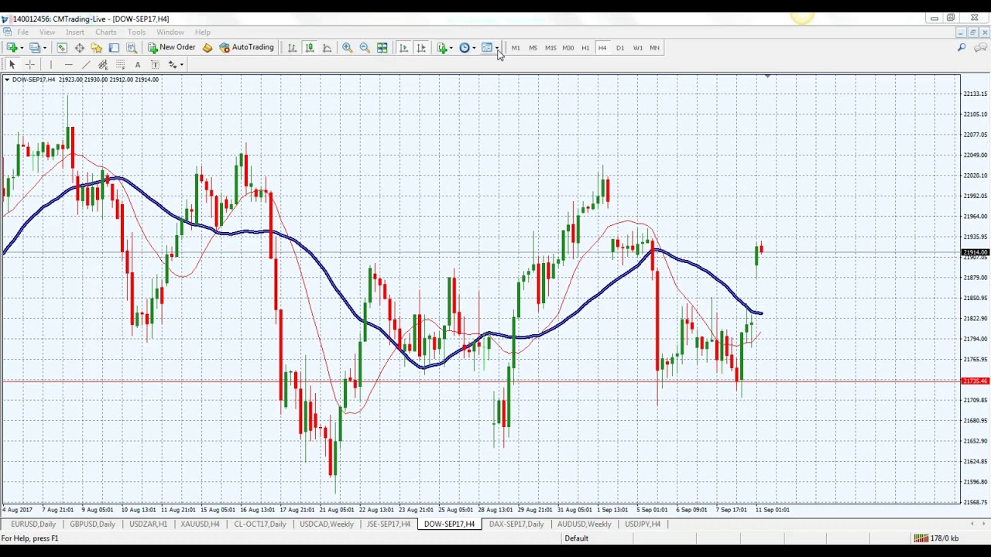Screen dimensions: 991x557
Task: Click the New Chart icon
Action: click(x=12, y=48)
